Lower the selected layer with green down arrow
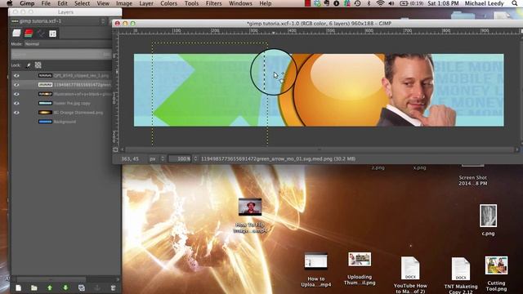This screenshot has width=523, height=294. tap(65, 287)
